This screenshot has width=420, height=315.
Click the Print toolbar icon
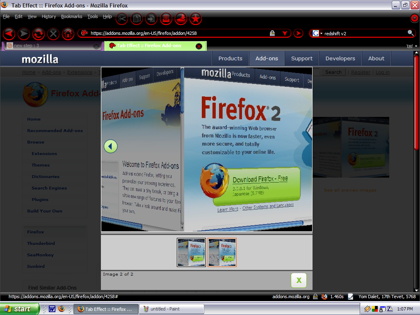point(166,18)
